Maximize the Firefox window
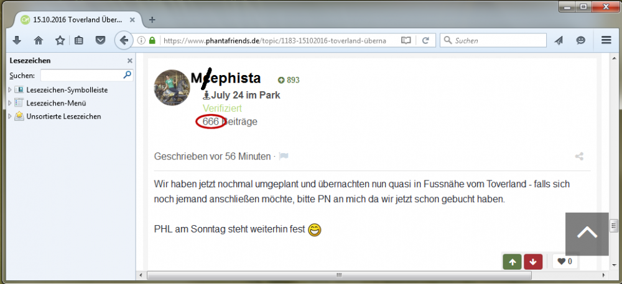 (583, 6)
